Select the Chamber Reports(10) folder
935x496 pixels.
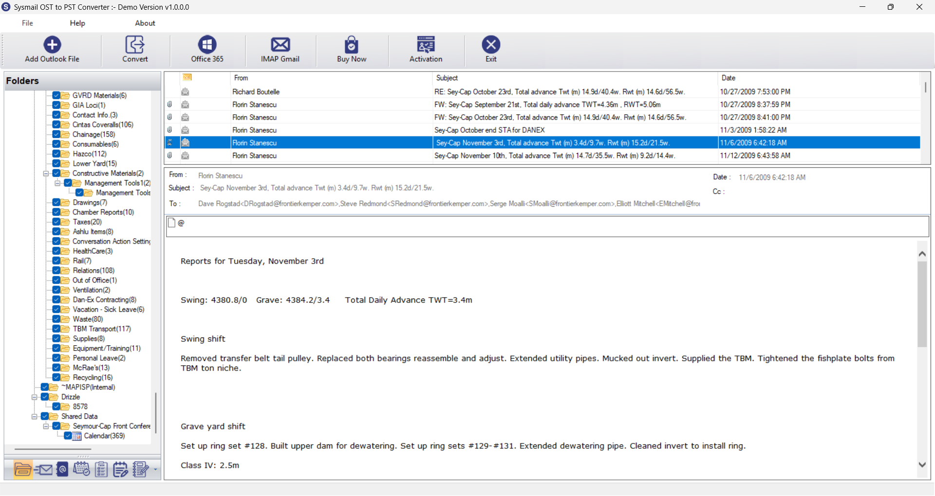click(x=103, y=212)
